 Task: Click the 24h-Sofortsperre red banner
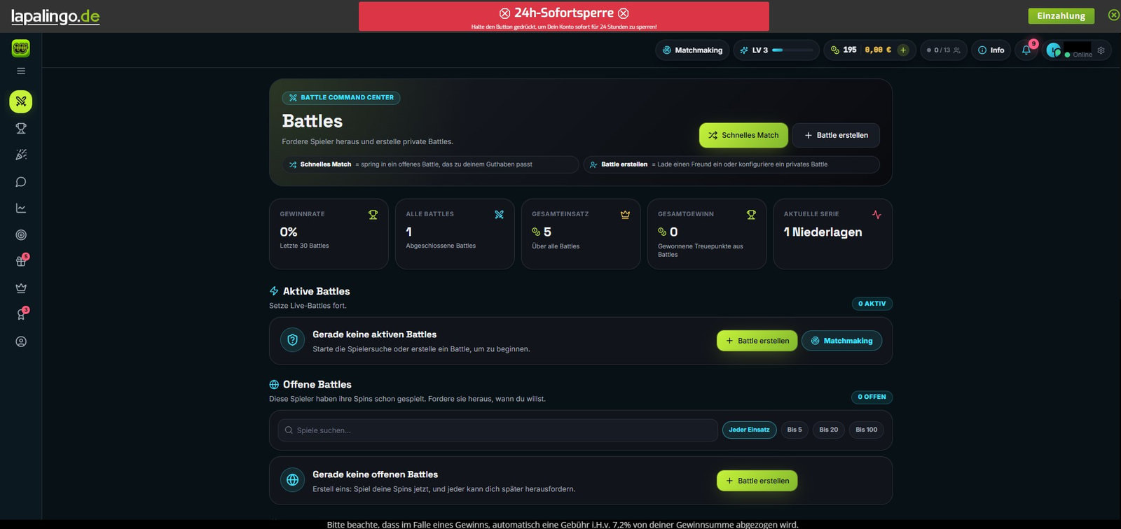coord(563,16)
